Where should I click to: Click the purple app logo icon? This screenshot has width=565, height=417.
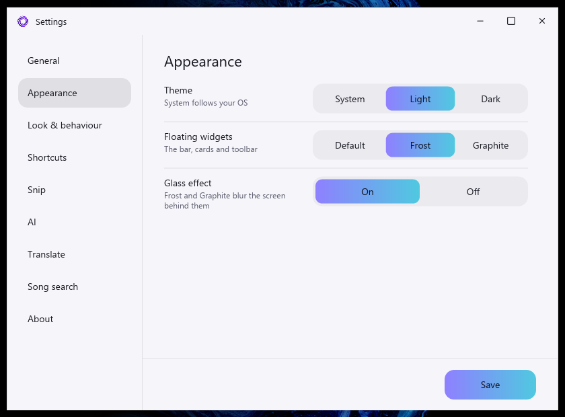pos(23,22)
